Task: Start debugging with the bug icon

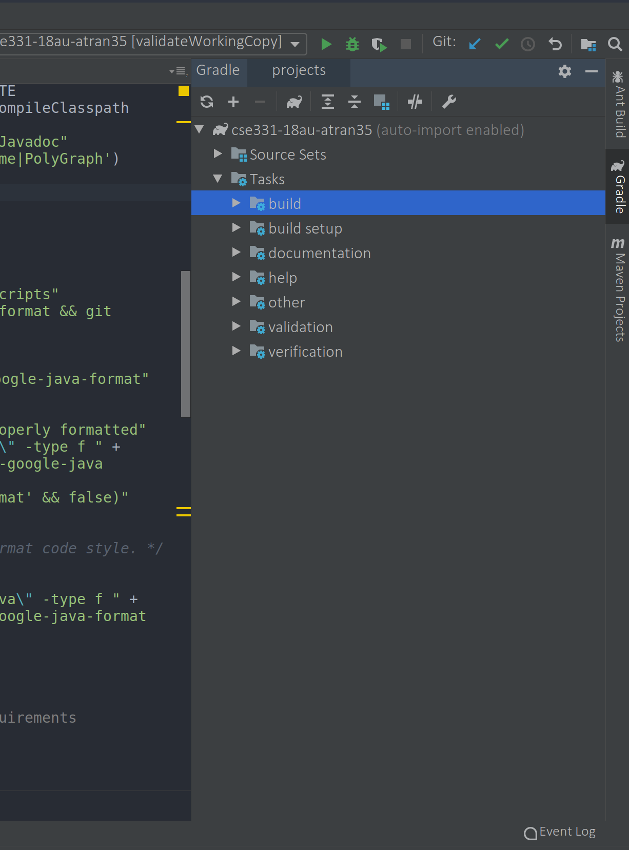Action: [352, 44]
